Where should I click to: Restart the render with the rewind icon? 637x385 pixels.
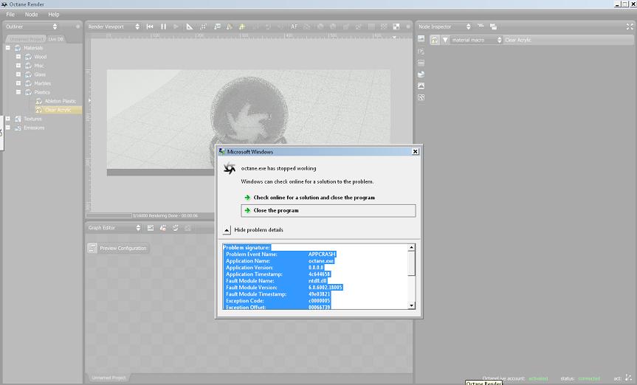[150, 27]
